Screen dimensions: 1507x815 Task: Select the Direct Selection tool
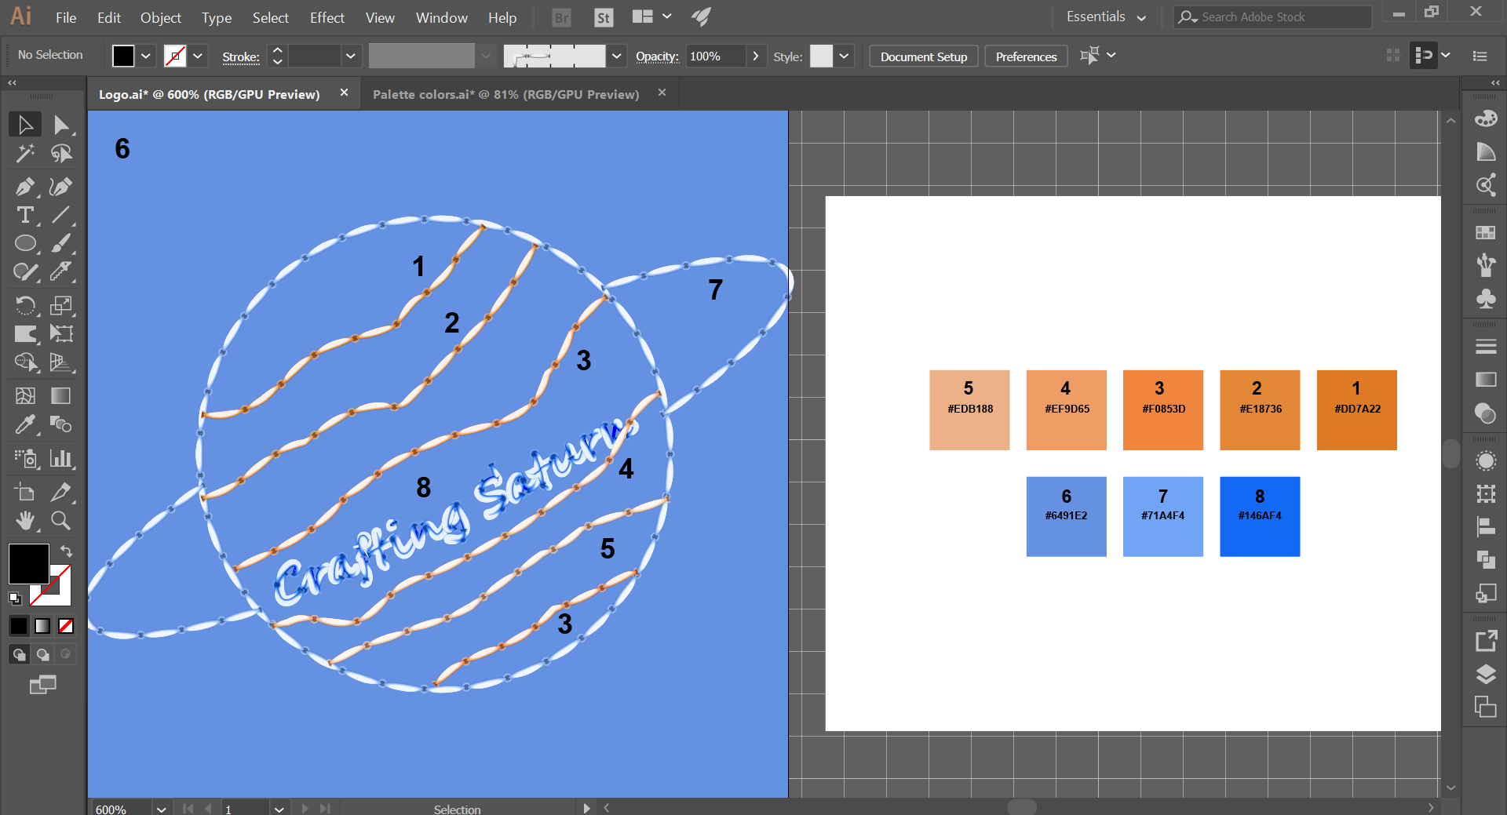[61, 125]
